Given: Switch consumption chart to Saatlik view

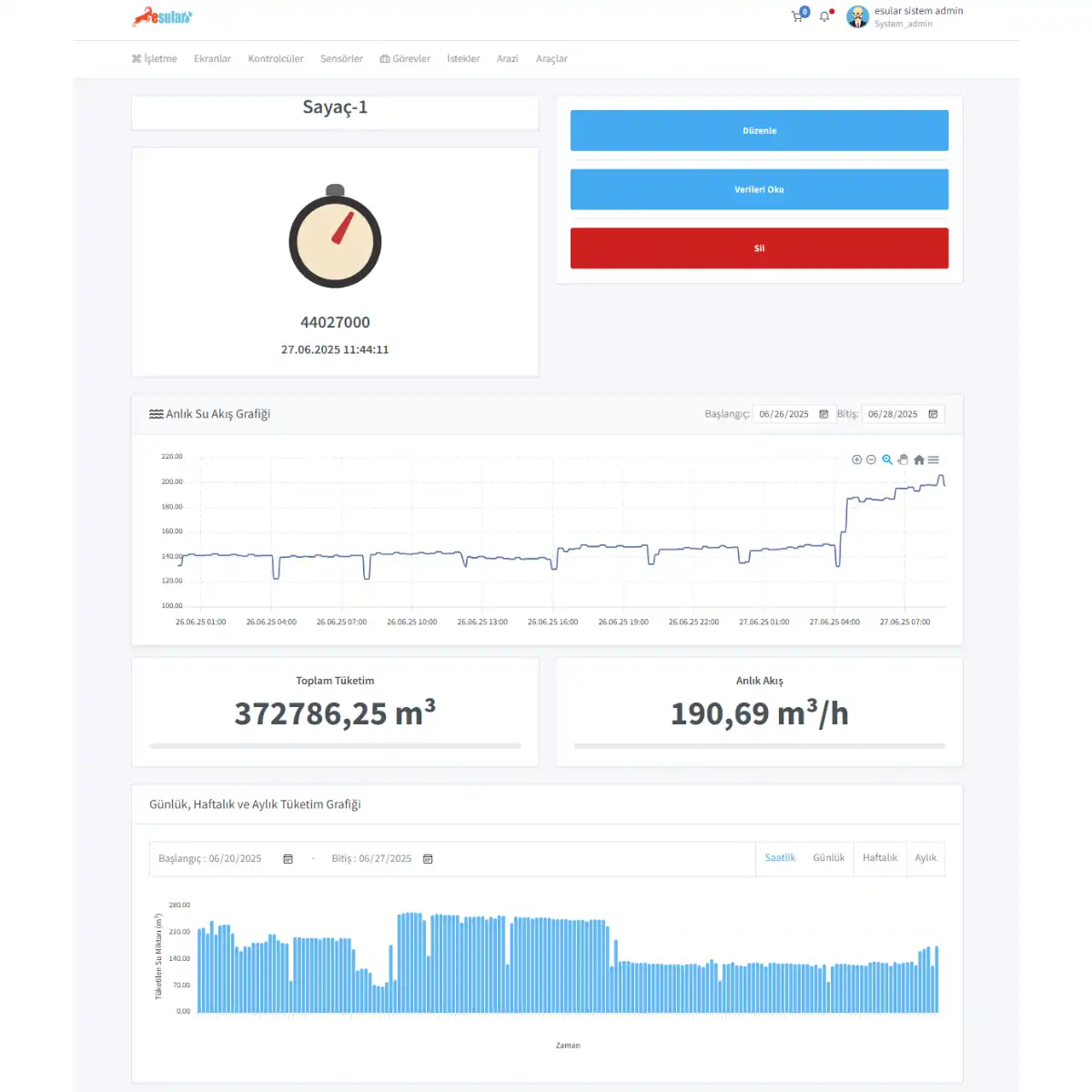Looking at the screenshot, I should pos(780,858).
